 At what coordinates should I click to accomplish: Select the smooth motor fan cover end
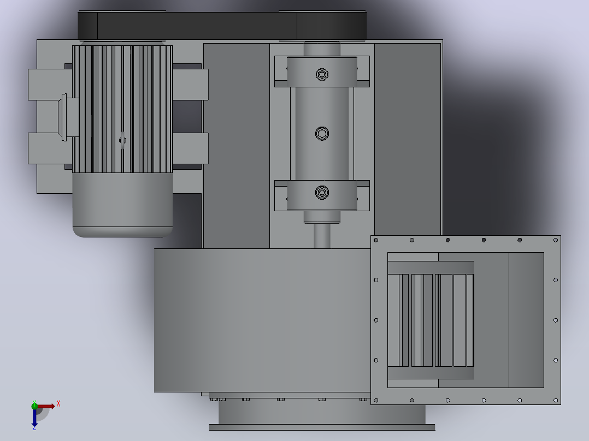click(x=122, y=205)
